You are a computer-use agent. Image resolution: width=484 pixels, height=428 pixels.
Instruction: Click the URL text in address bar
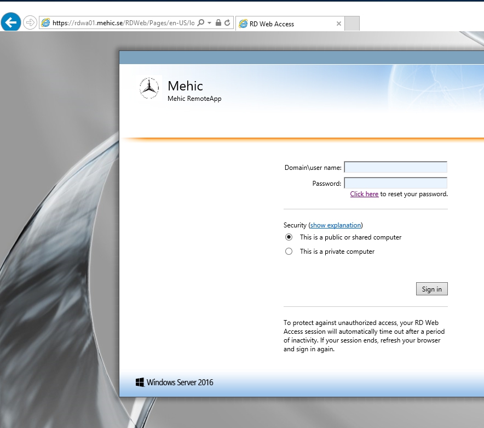point(123,23)
